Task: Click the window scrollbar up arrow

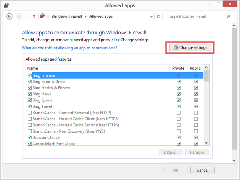Action: pos(234,26)
